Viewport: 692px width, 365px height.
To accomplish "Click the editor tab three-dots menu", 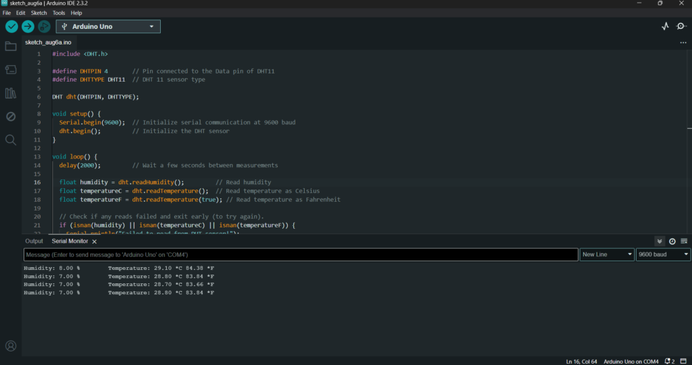I will 683,43.
